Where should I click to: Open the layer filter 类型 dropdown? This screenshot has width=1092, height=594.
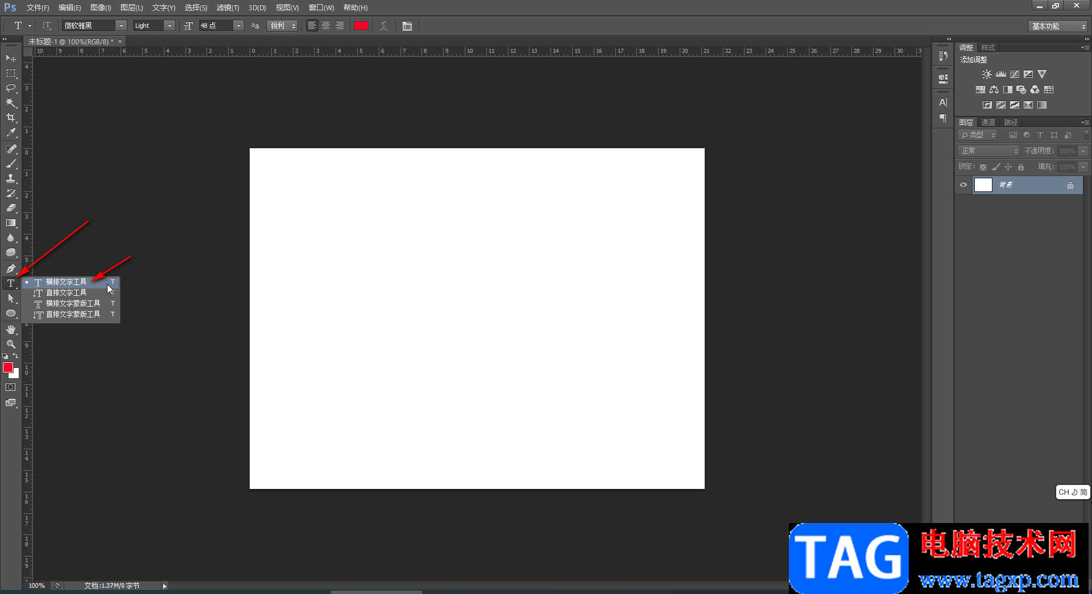(978, 135)
